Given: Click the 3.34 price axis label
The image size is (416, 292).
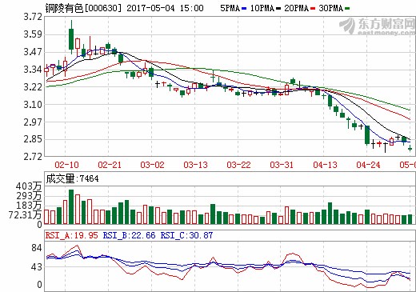Looking at the screenshot, I should [x=33, y=70].
